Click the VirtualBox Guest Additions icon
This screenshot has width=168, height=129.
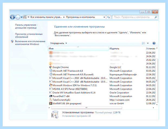click(51, 93)
